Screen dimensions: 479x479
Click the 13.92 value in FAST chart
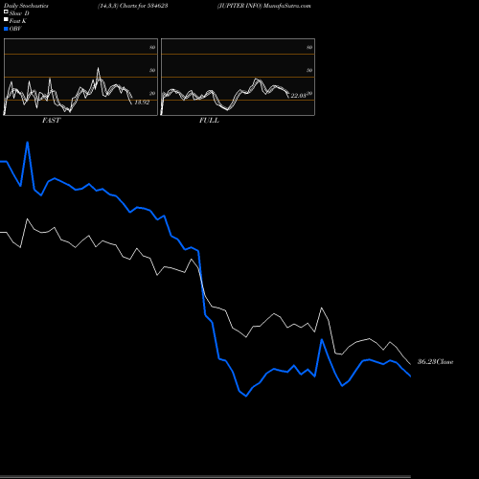pos(142,103)
